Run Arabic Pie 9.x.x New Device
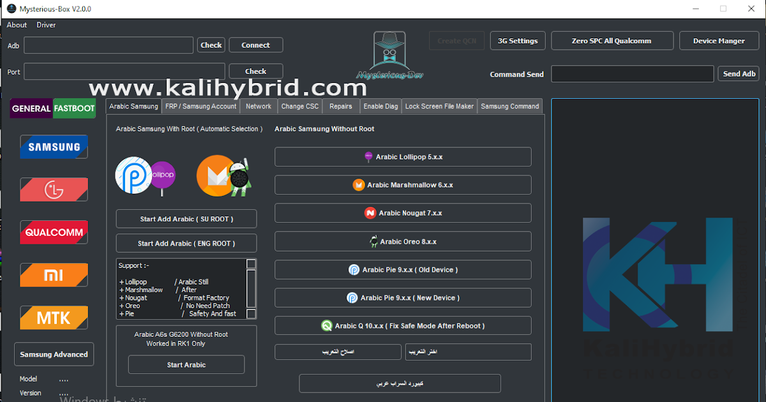 click(x=403, y=297)
